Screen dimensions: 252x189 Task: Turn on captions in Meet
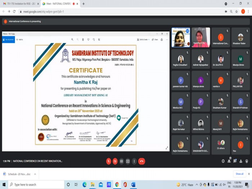point(122,161)
